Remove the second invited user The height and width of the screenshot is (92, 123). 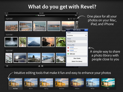pyautogui.click(x=68, y=51)
